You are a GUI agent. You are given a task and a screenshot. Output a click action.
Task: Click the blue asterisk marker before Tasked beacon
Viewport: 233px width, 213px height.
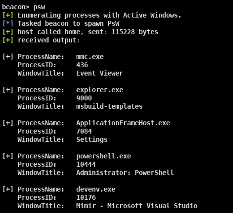pos(8,23)
